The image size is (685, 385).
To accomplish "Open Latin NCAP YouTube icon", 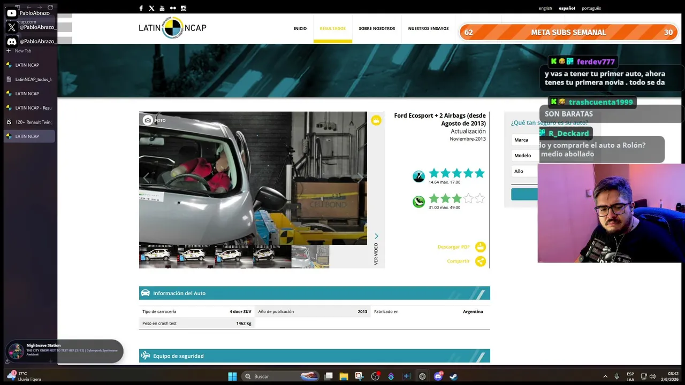I will 162,8.
